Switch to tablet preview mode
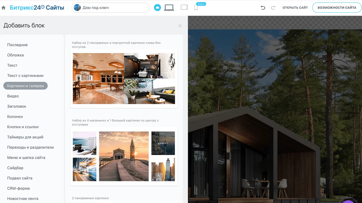The image size is (362, 203). [184, 7]
